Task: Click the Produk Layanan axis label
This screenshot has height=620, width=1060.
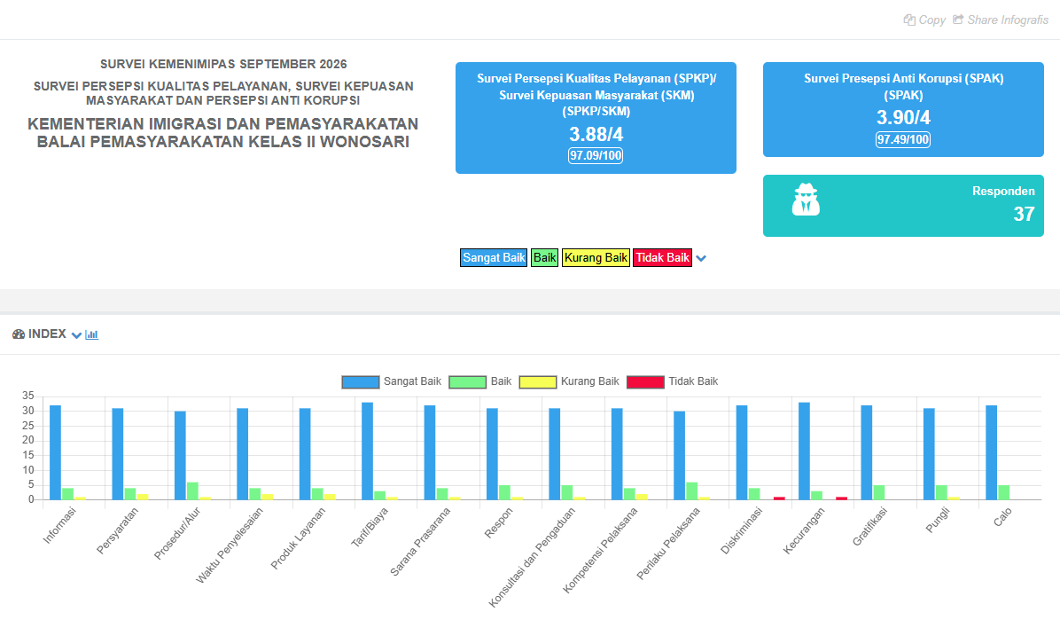Action: tap(298, 538)
